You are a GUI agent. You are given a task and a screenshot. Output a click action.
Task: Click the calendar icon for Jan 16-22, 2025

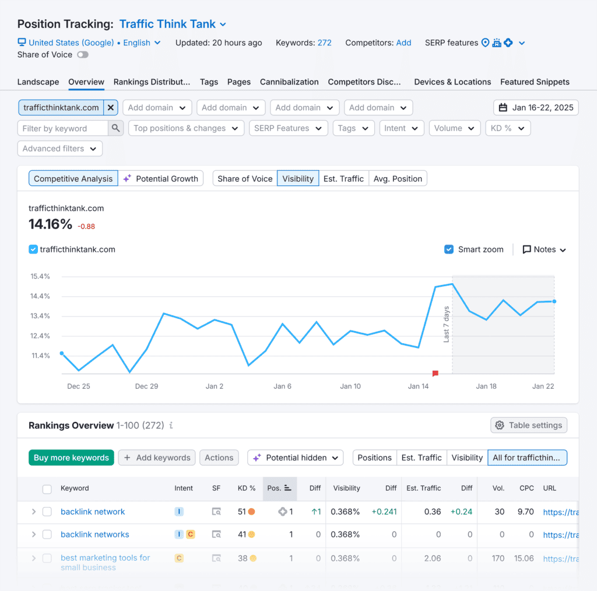tap(503, 108)
